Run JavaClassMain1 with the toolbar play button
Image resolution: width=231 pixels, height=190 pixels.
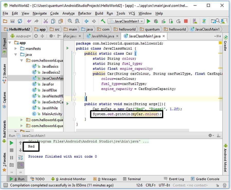(x=149, y=21)
